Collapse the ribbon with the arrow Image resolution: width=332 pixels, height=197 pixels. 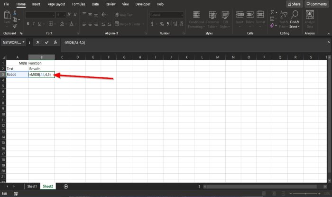point(328,34)
